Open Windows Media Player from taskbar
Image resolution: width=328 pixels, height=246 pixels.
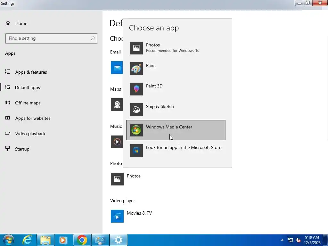63,240
